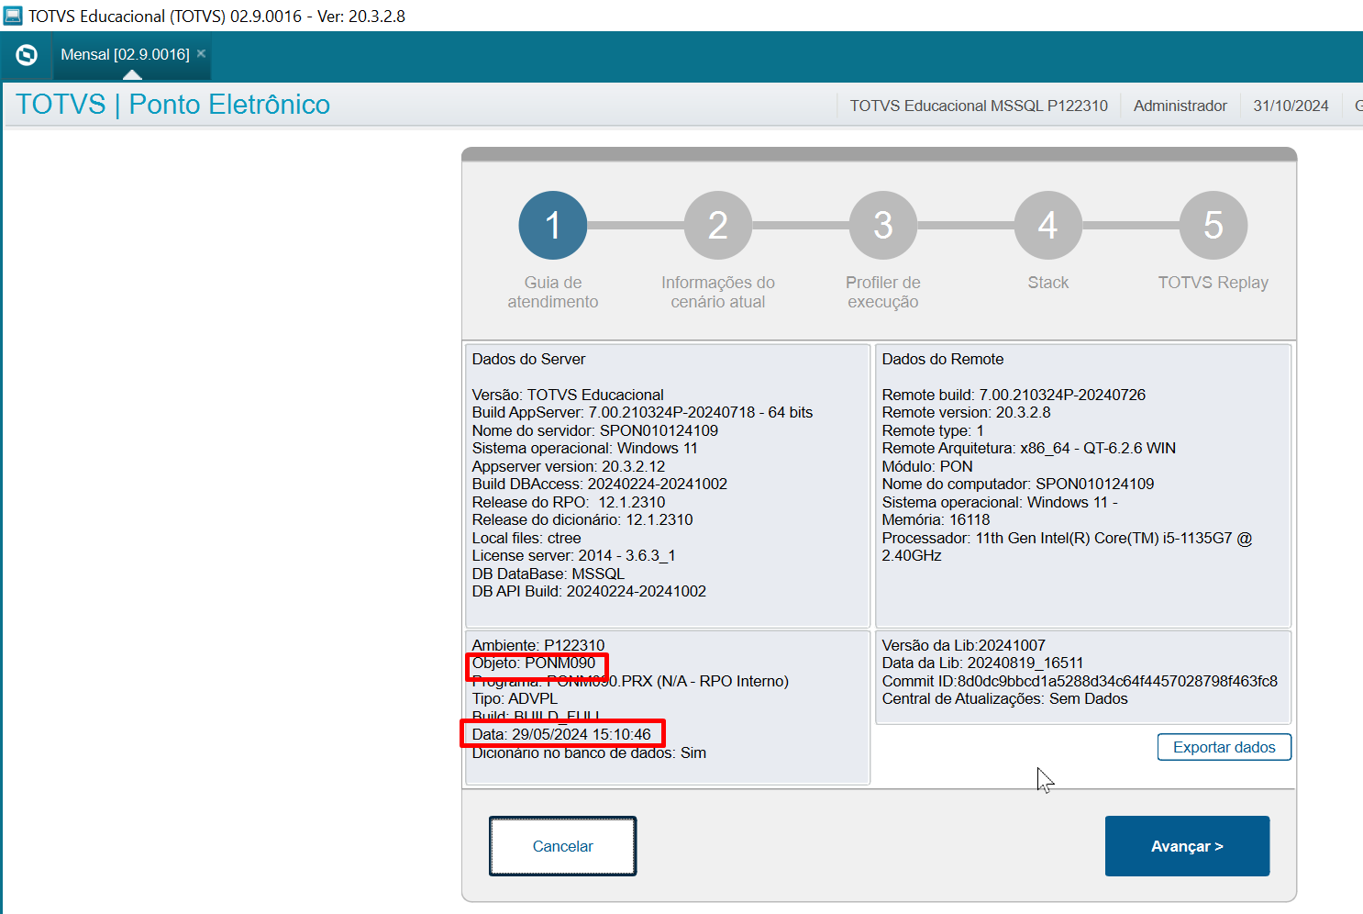Screen dimensions: 1363x914
Task: Jump to step 4 Stack
Action: [x=1048, y=225]
